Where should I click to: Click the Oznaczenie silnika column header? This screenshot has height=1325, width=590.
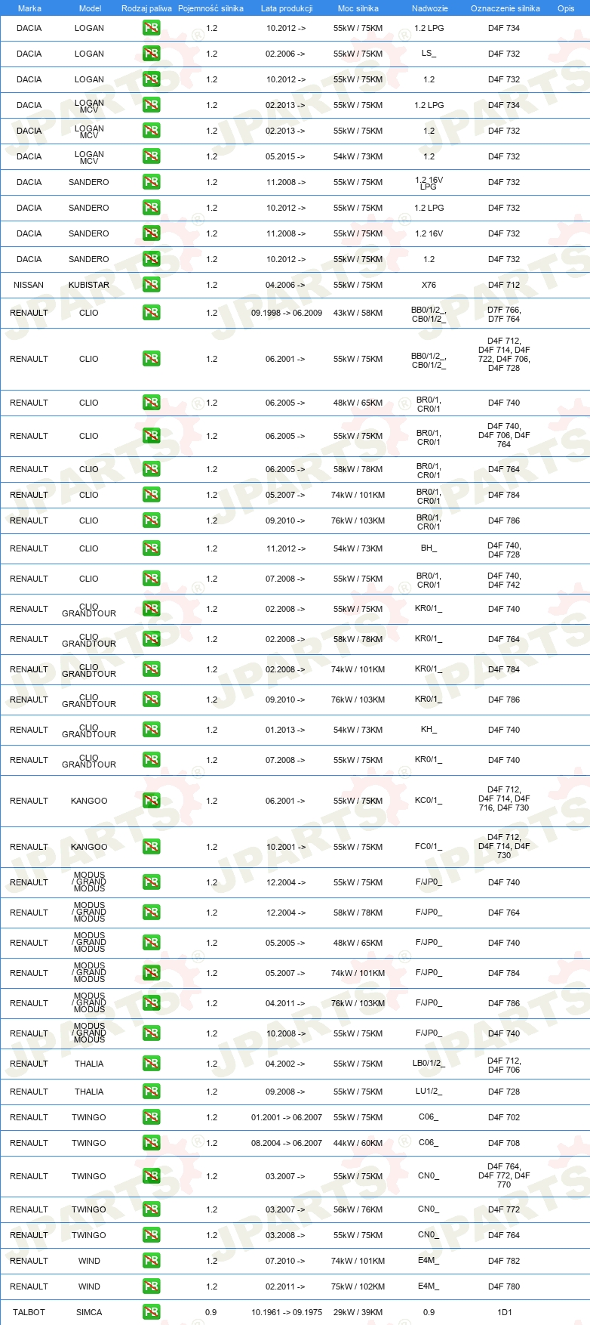click(x=505, y=8)
